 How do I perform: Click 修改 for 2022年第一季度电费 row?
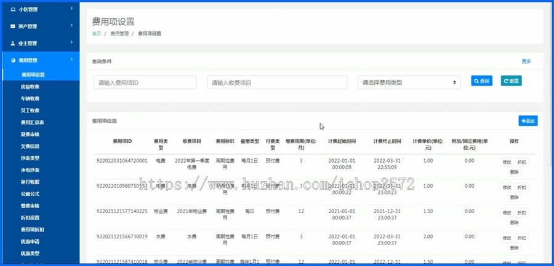point(507,162)
